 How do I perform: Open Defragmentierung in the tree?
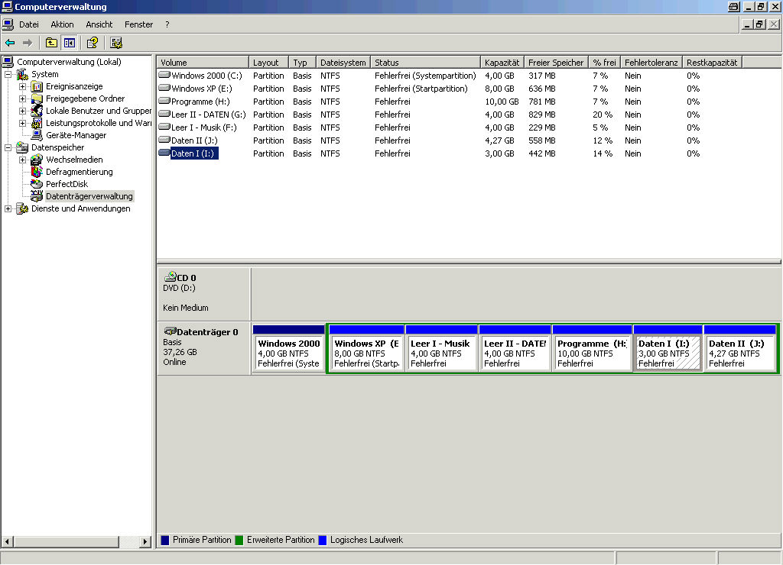click(x=78, y=172)
